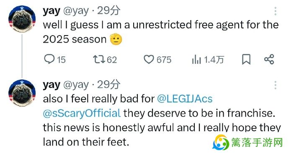
Task: Open the 29分 timestamp on the second tweet
Action: click(x=109, y=84)
